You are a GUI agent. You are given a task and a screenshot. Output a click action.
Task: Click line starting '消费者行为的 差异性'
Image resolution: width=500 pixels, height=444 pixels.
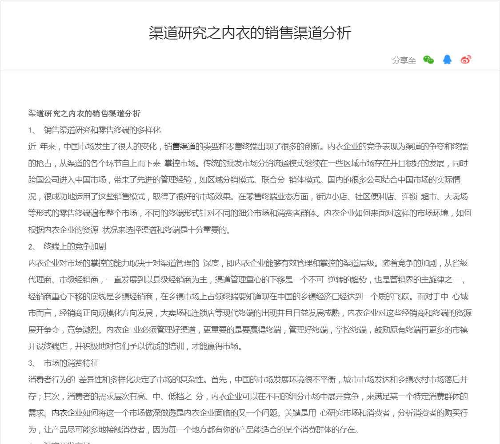click(x=248, y=380)
